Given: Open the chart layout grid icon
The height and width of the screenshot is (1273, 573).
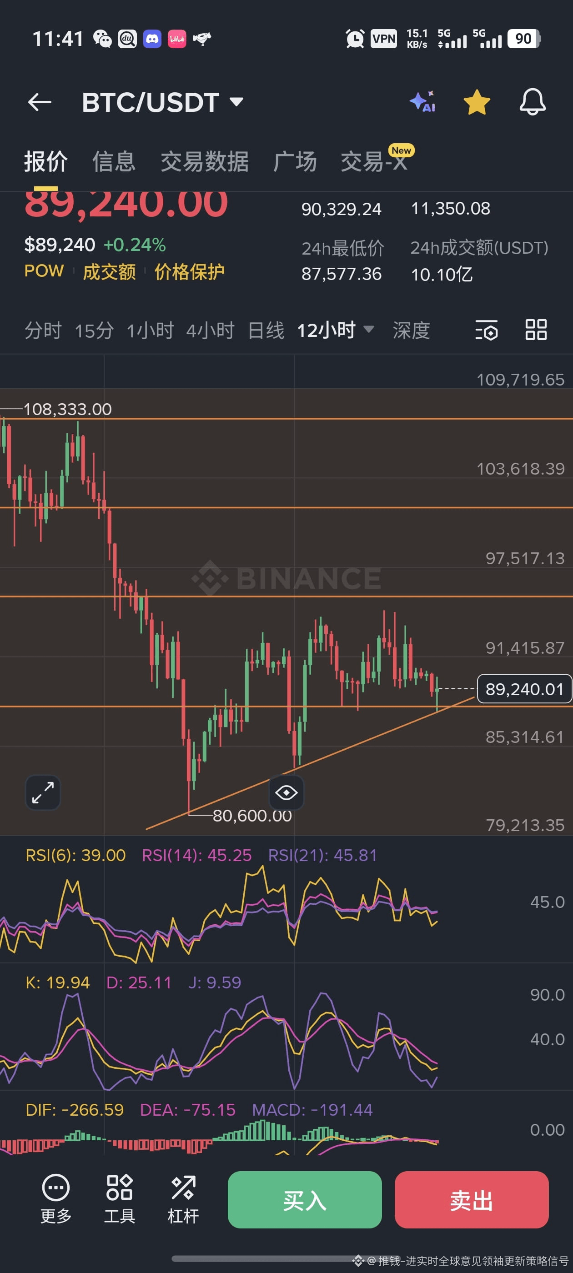Looking at the screenshot, I should pos(536,330).
